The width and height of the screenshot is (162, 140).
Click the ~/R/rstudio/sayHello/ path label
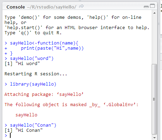point(52,7)
